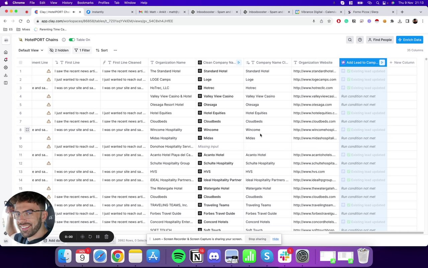Open the Sort options
This screenshot has height=268, width=428.
coord(102,50)
